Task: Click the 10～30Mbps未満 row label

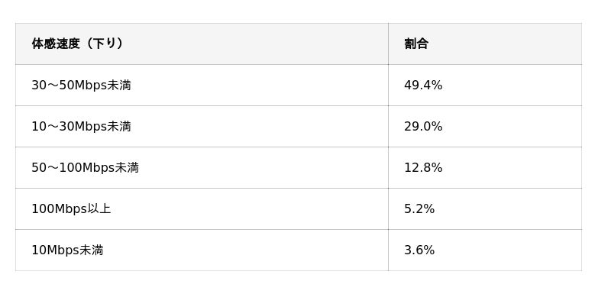Action: pos(81,127)
